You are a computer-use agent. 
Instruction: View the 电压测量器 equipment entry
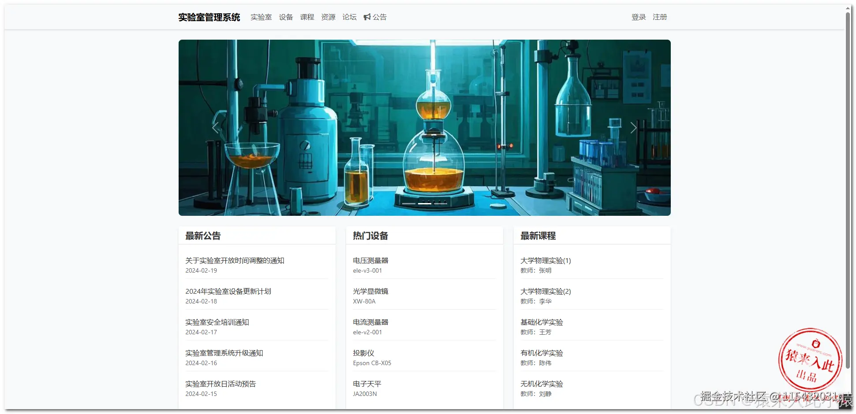pyautogui.click(x=370, y=260)
